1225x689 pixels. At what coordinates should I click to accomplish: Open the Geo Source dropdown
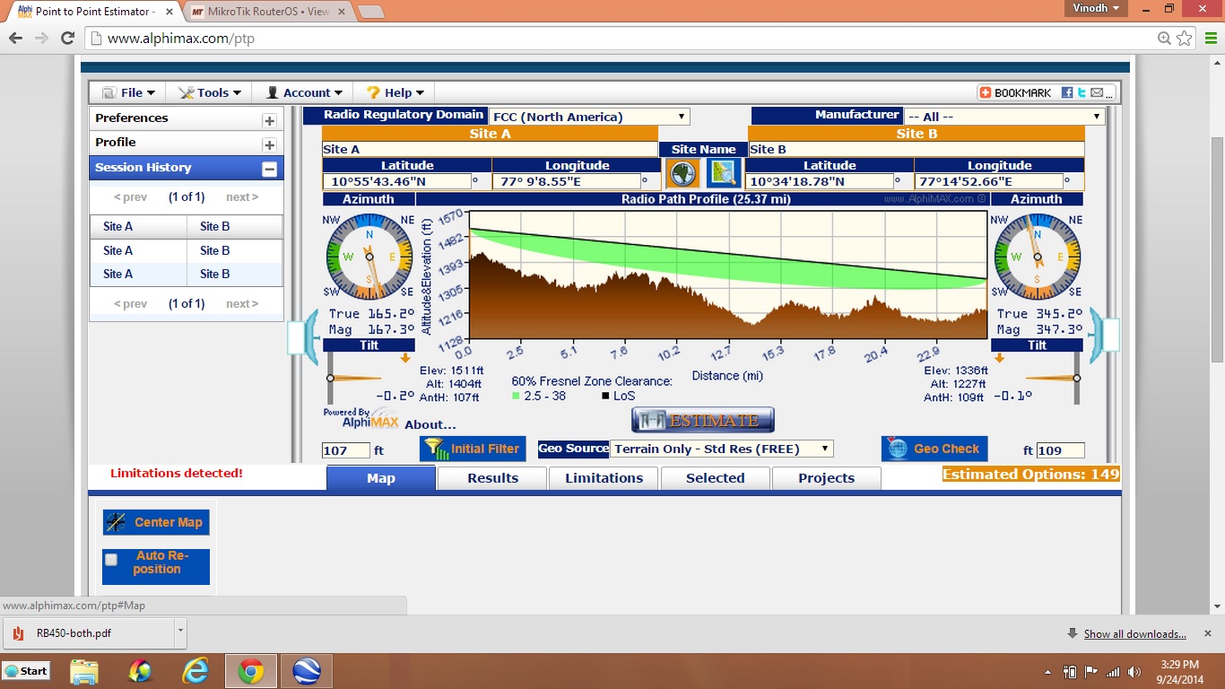(x=722, y=449)
